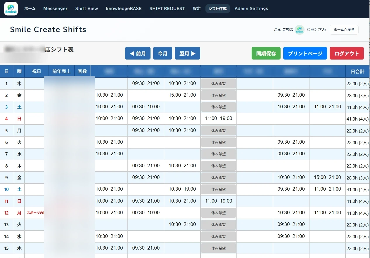The height and width of the screenshot is (258, 370).
Task: Click the 10:30 21:00 shift on day 13
Action: [x=182, y=224]
